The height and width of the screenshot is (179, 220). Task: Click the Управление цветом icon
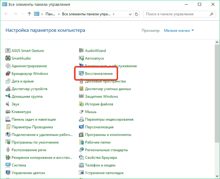(x=8, y=173)
